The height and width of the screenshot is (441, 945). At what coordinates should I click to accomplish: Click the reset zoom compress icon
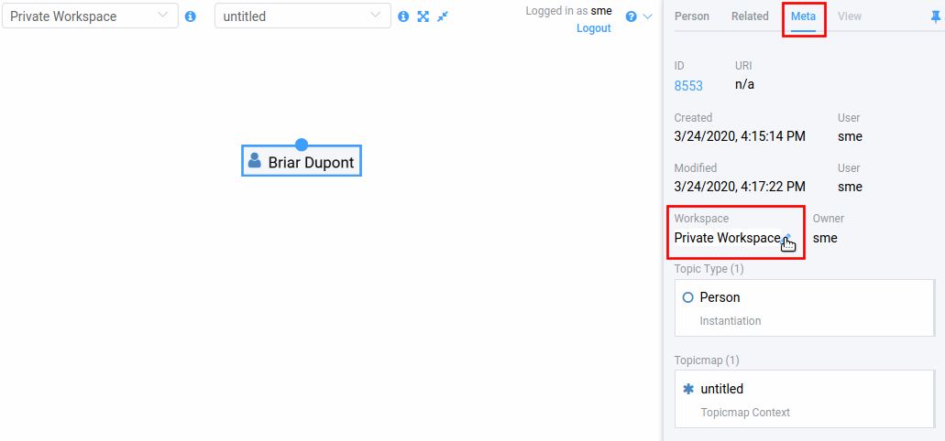click(x=443, y=16)
